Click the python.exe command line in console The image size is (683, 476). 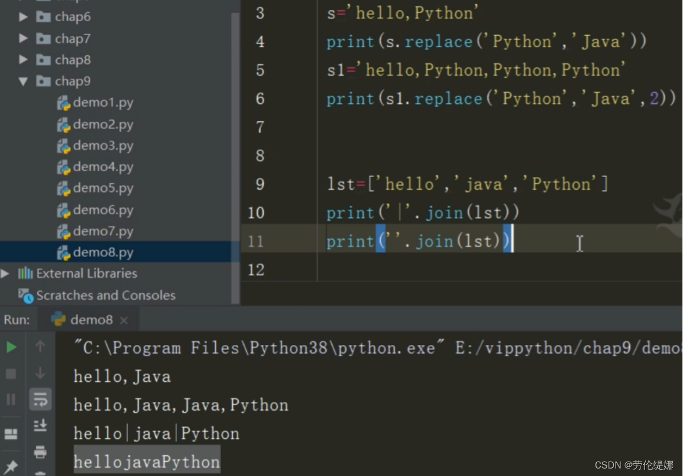pos(377,348)
